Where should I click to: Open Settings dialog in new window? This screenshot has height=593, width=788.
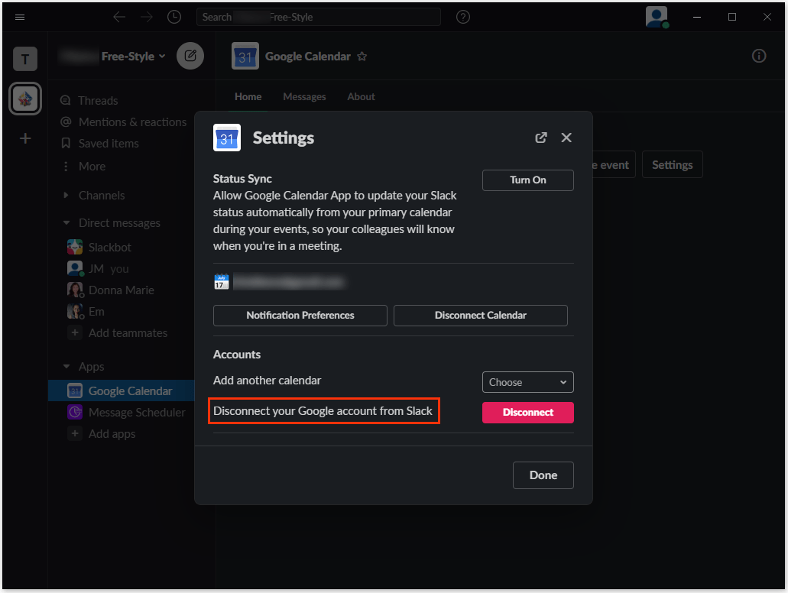[540, 138]
